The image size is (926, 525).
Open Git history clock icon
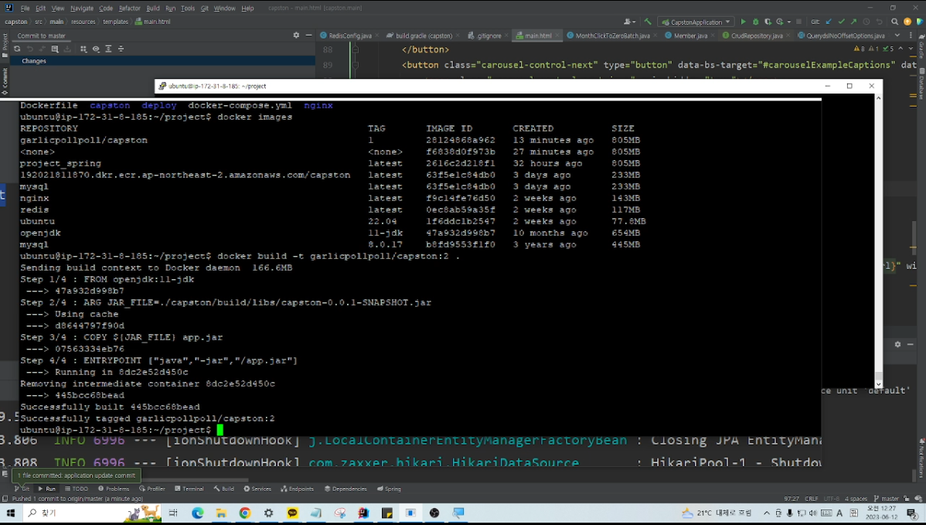[866, 22]
